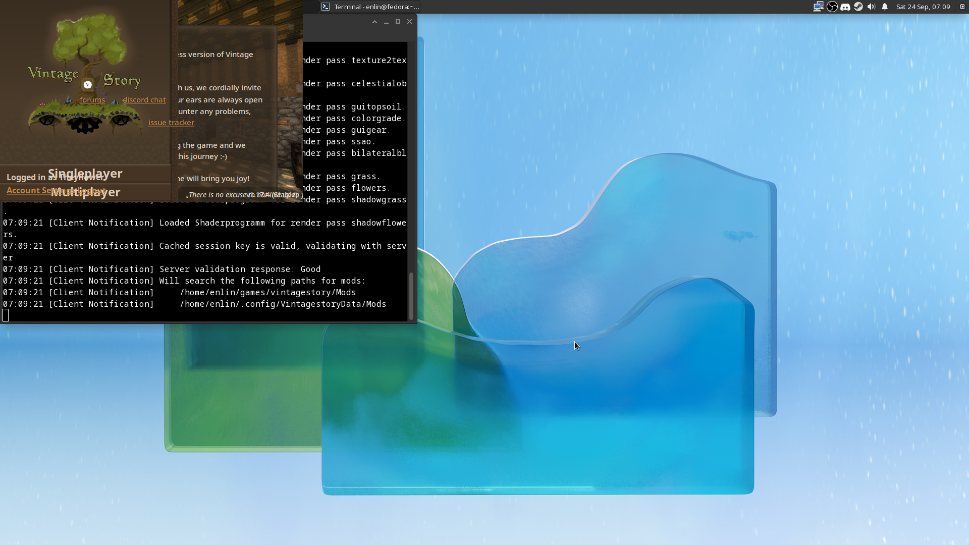Image resolution: width=969 pixels, height=545 pixels.
Task: Roll up the terminal window with arrow button
Action: click(x=374, y=22)
